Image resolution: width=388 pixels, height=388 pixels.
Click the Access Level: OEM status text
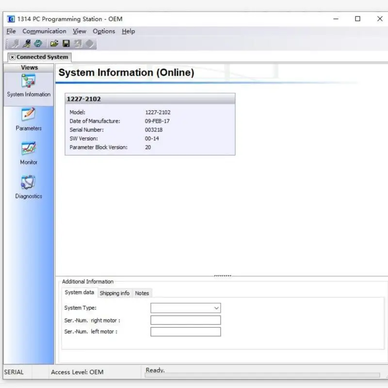click(x=77, y=372)
